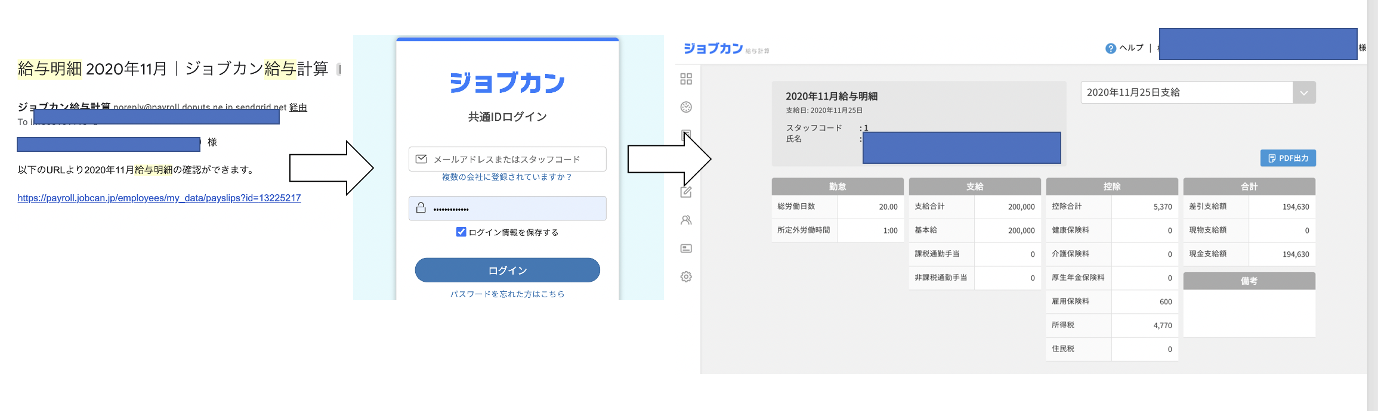Select the 総労働日数 row label
Image resolution: width=1378 pixels, height=411 pixels.
coord(796,206)
